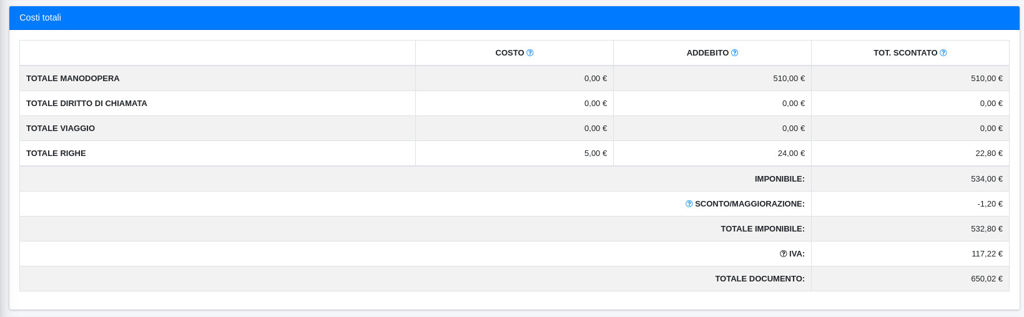The width and height of the screenshot is (1024, 317).
Task: Select the TOTALE DIRITTO DI CHIAMATA label
Action: click(x=86, y=104)
